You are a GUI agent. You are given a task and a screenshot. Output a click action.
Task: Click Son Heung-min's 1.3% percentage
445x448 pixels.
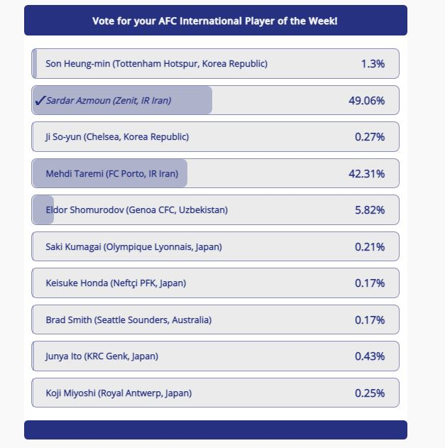click(373, 64)
